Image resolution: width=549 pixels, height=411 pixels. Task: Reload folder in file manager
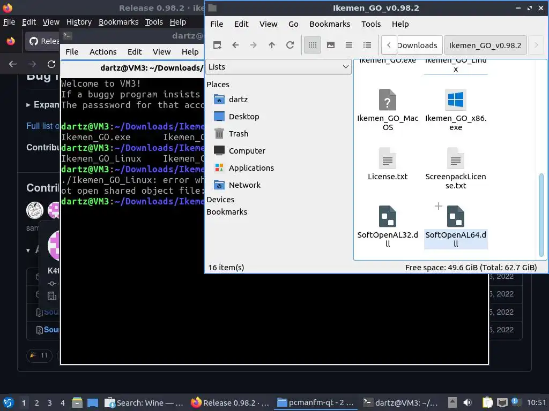290,45
